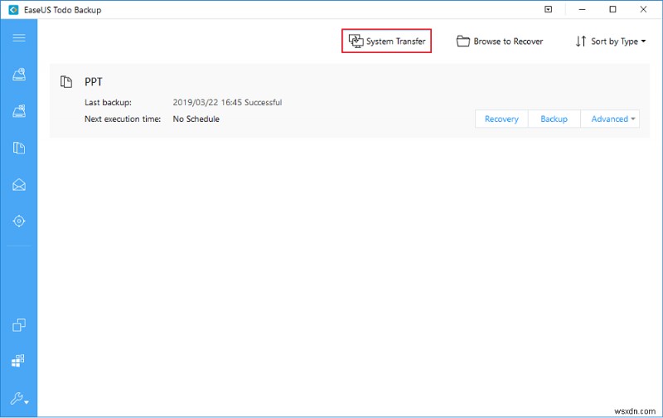Minimize the EaseUS Todo Backup window

point(583,9)
